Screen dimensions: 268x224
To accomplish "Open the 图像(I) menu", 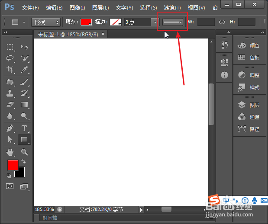I will pos(77,8).
